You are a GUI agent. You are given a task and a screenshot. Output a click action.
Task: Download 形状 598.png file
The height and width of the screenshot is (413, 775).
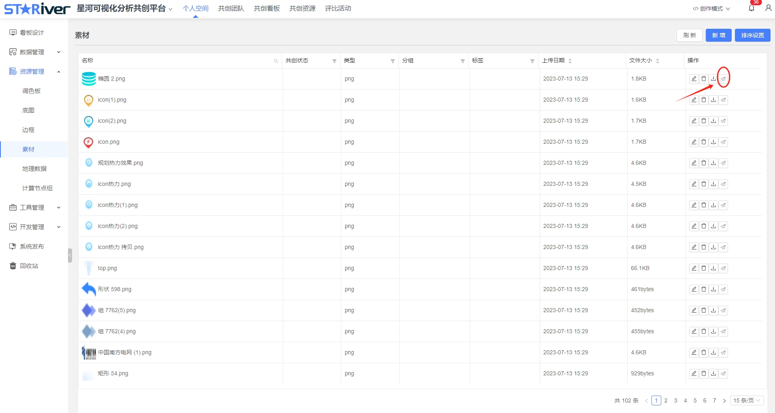click(713, 289)
